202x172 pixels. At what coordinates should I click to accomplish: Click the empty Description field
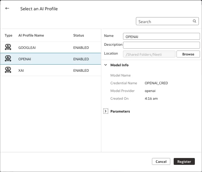tap(161, 45)
